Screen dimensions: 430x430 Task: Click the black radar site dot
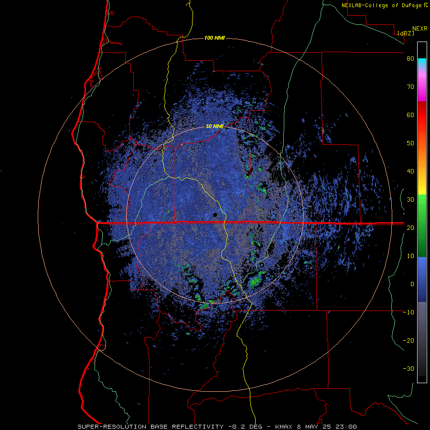[215, 215]
